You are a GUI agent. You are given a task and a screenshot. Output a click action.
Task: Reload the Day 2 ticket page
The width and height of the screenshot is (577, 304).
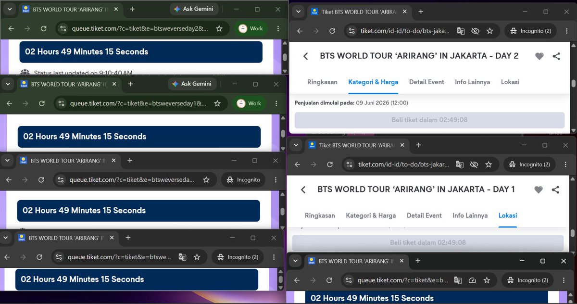pos(332,31)
